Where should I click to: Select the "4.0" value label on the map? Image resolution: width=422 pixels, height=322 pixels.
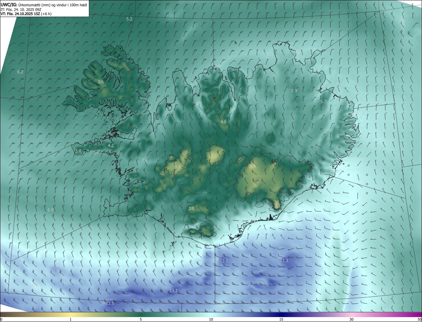pos(223,122)
